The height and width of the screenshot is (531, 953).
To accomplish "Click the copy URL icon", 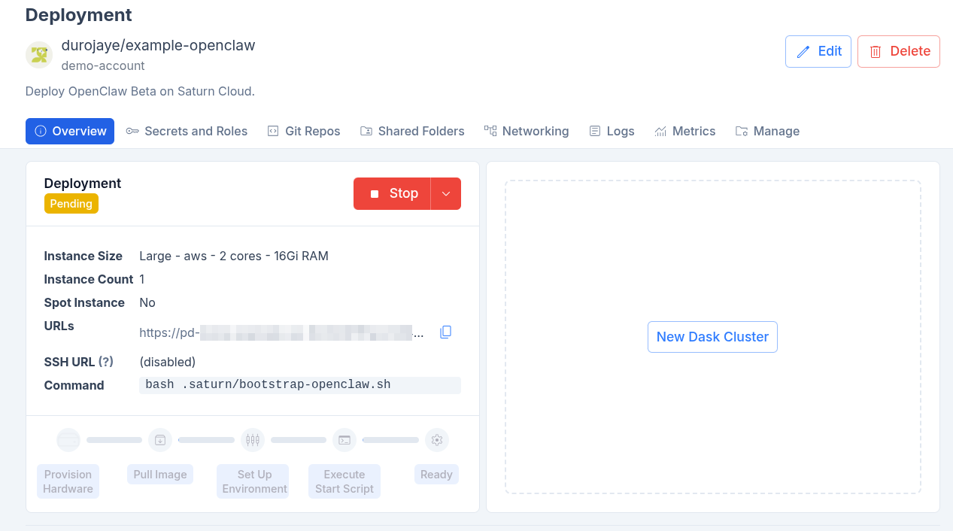I will click(445, 332).
